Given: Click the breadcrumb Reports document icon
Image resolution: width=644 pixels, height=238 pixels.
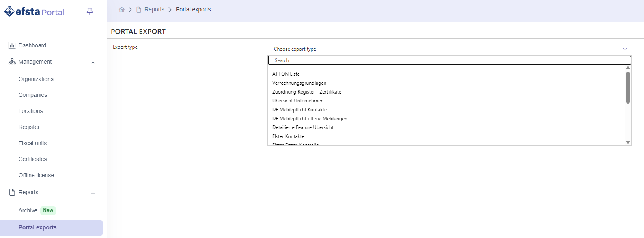Looking at the screenshot, I should [139, 10].
